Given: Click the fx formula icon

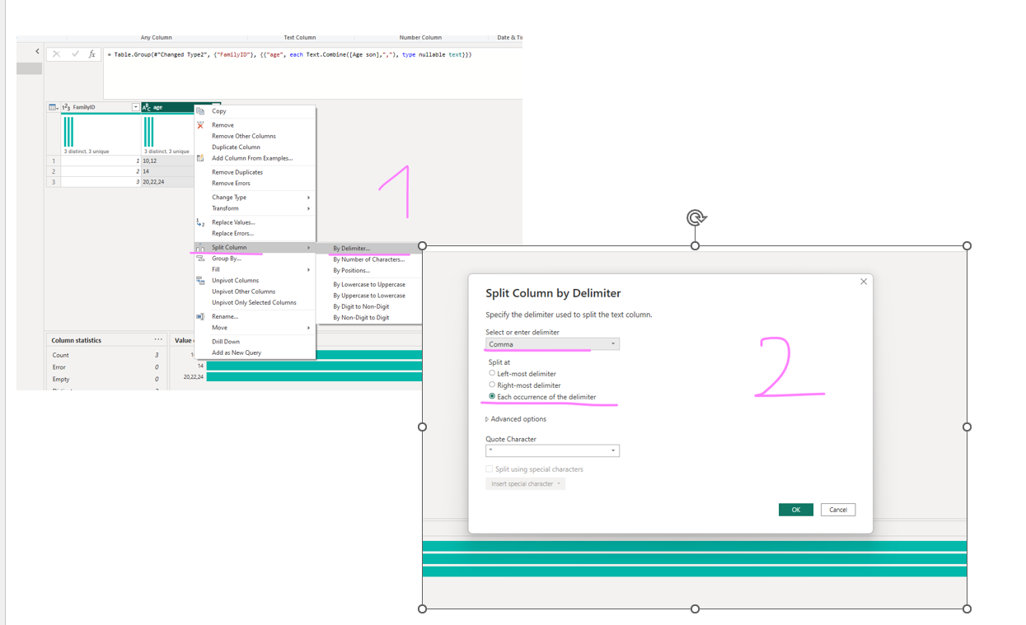Looking at the screenshot, I should (91, 54).
